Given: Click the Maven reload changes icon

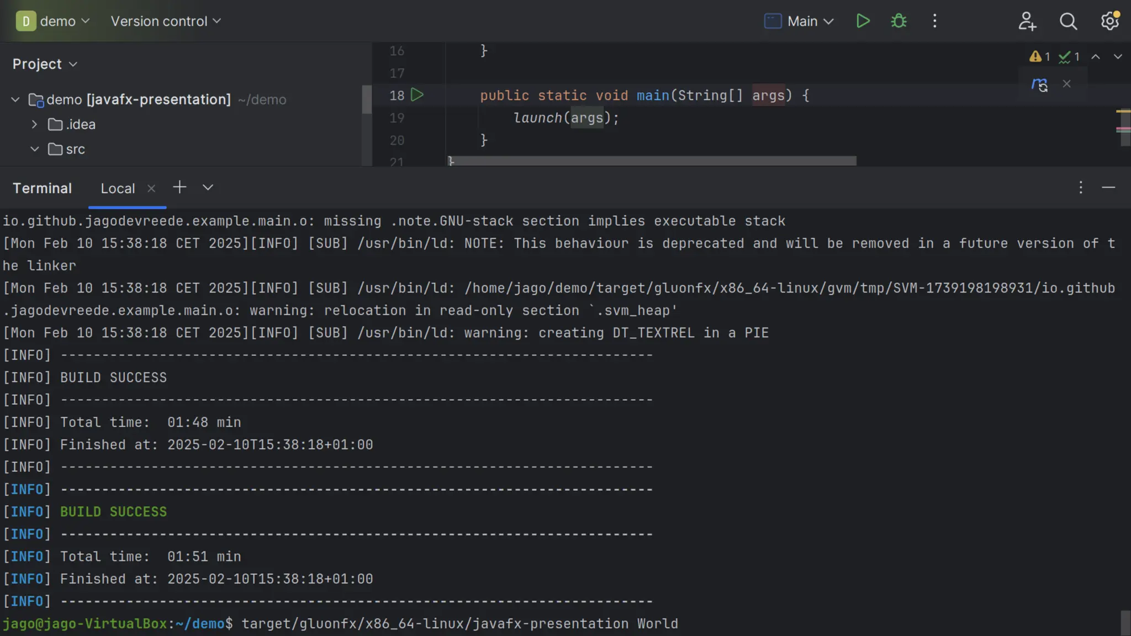Looking at the screenshot, I should [x=1039, y=84].
